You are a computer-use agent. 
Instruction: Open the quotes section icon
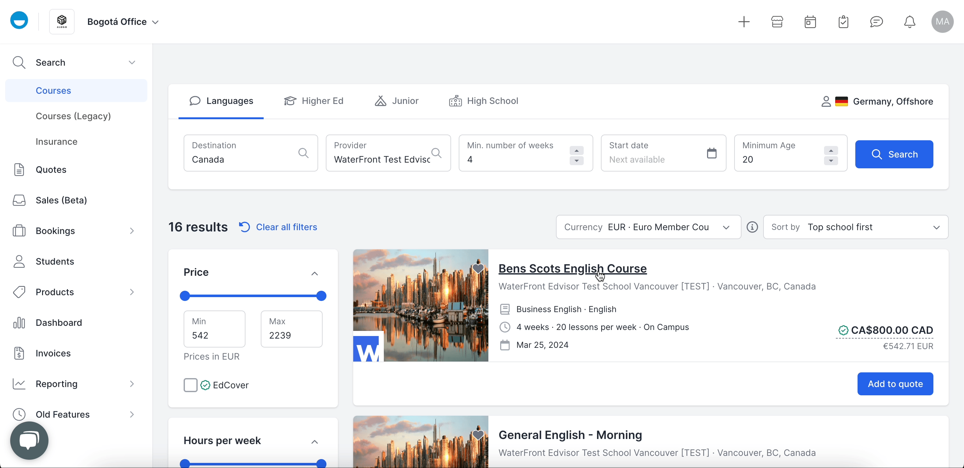19,169
